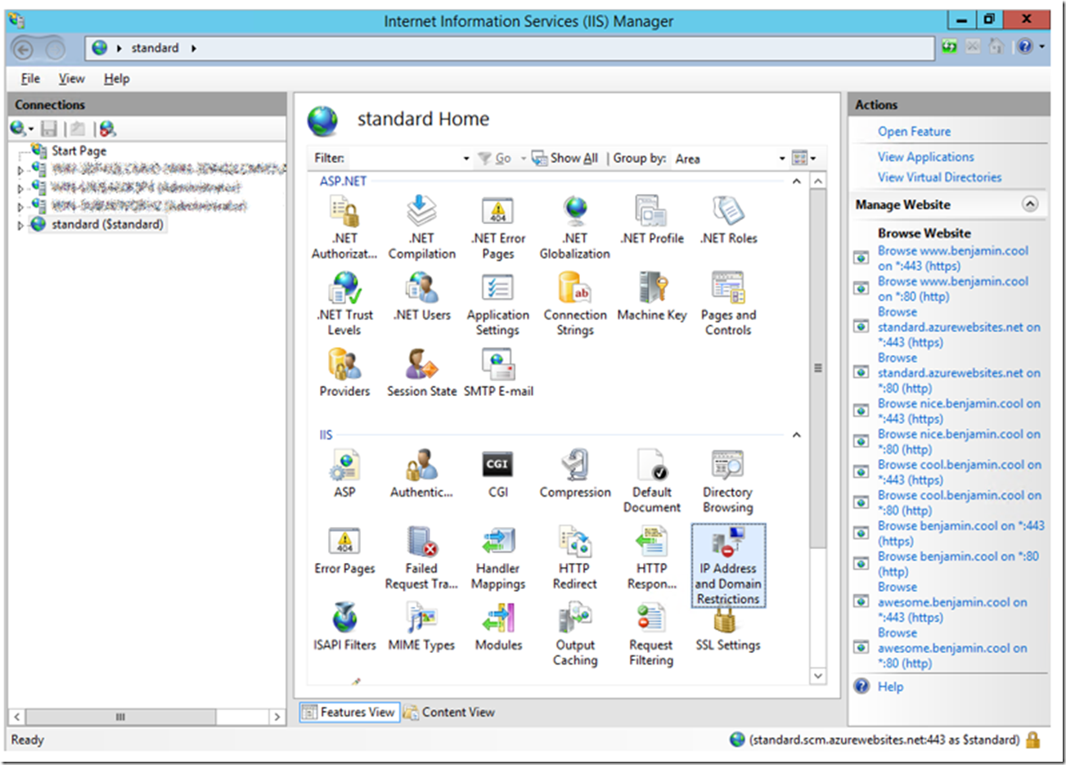The height and width of the screenshot is (765, 1066).
Task: Open the Request Filtering feature
Action: 652,635
